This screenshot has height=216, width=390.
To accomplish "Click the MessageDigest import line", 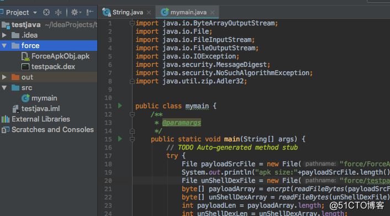I will [x=203, y=65].
